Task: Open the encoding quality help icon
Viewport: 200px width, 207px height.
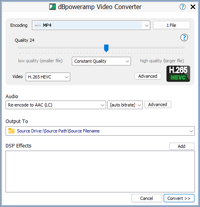Action: (184, 37)
